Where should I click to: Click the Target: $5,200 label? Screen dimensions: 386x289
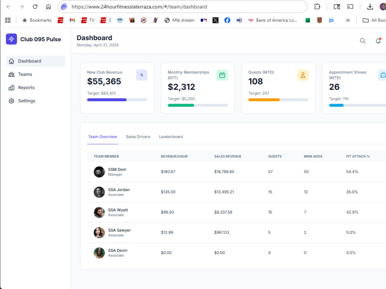pyautogui.click(x=181, y=99)
